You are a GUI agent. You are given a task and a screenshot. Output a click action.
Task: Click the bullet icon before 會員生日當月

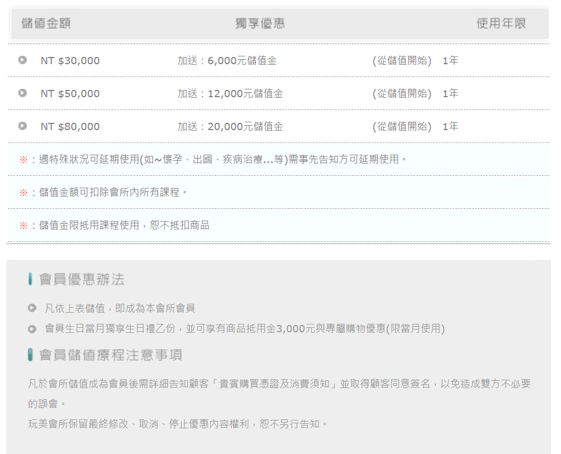click(x=32, y=329)
